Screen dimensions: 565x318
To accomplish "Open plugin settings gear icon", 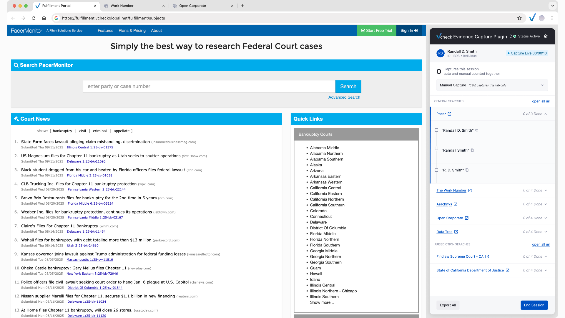I will (x=546, y=37).
